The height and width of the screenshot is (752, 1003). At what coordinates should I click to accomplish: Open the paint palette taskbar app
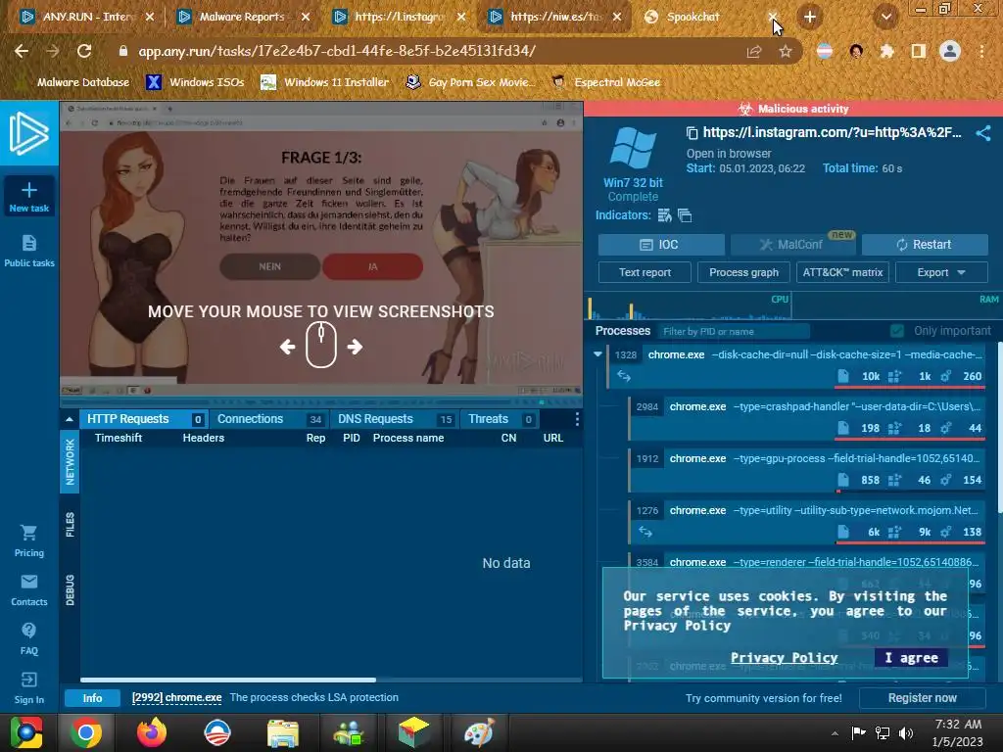coord(479,732)
